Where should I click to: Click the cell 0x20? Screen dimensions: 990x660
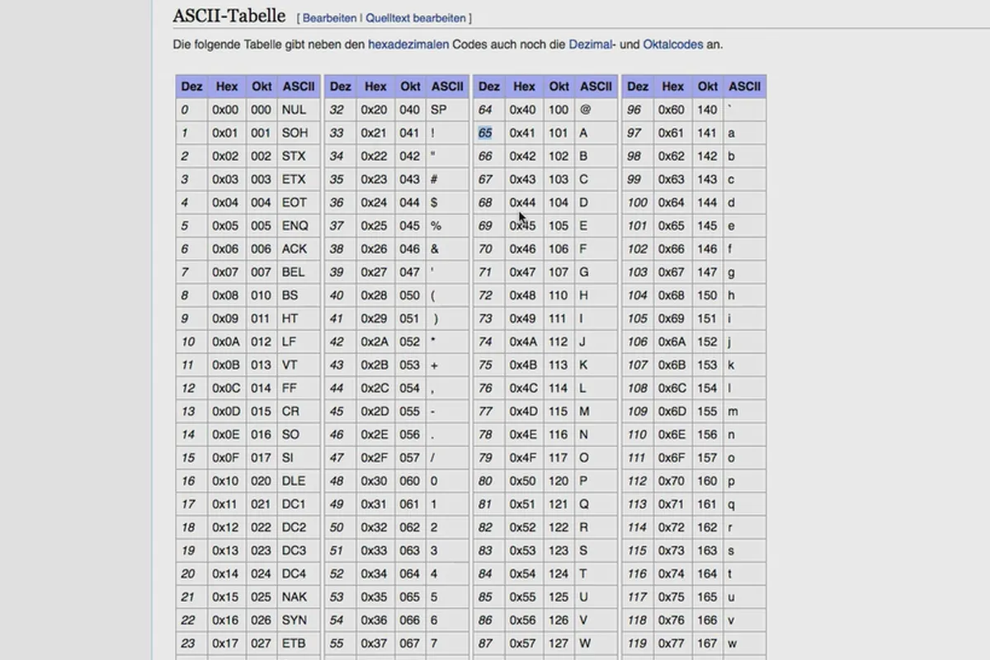pos(375,110)
